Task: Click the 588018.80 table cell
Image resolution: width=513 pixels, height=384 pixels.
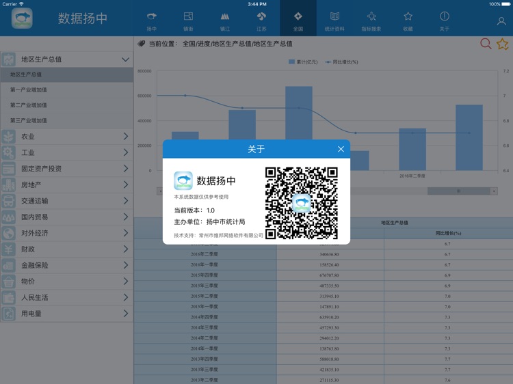Action: pyautogui.click(x=329, y=359)
